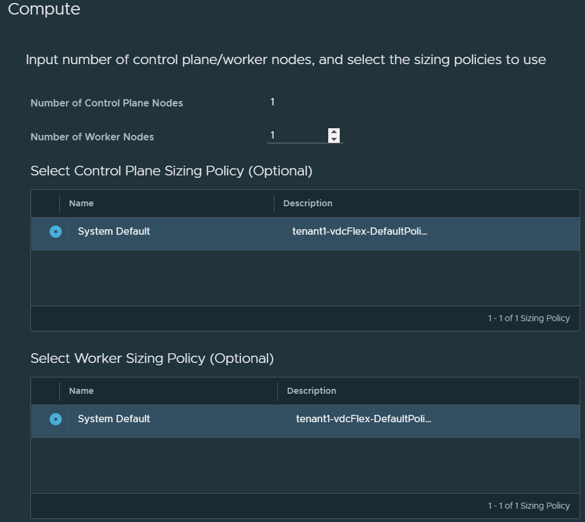Viewport: 585px width, 522px height.
Task: Click System Default name in Control Plane table
Action: point(114,232)
